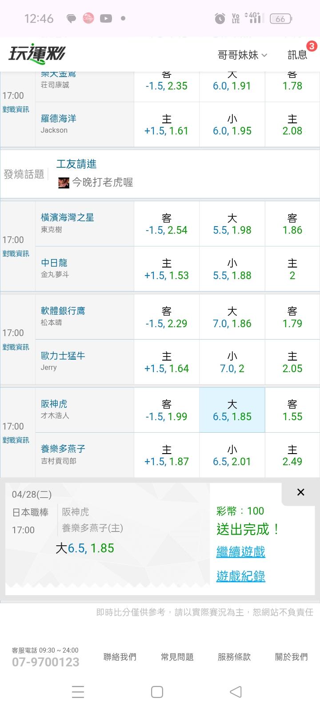Open the 哥哥妹妹 account dropdown
The image size is (320, 714).
(242, 55)
